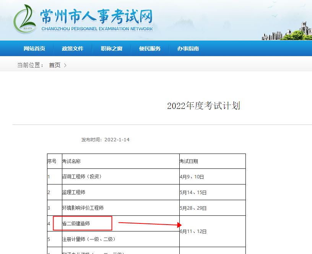This screenshot has width=312, height=254.
Task: Select the 职称之窗 navigation tab
Action: pos(111,48)
